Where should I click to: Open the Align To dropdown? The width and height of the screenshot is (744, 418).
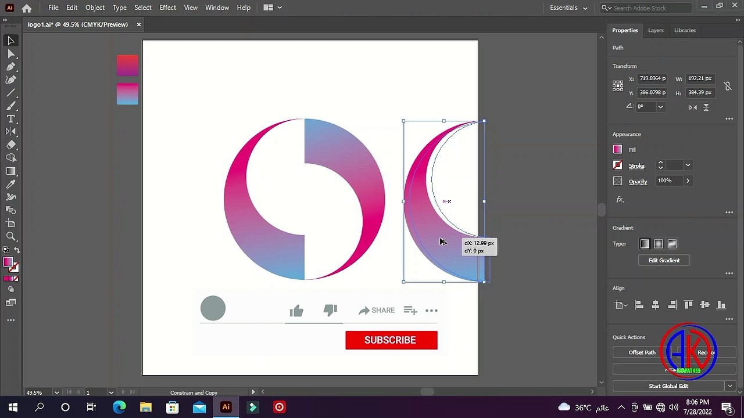tap(620, 305)
